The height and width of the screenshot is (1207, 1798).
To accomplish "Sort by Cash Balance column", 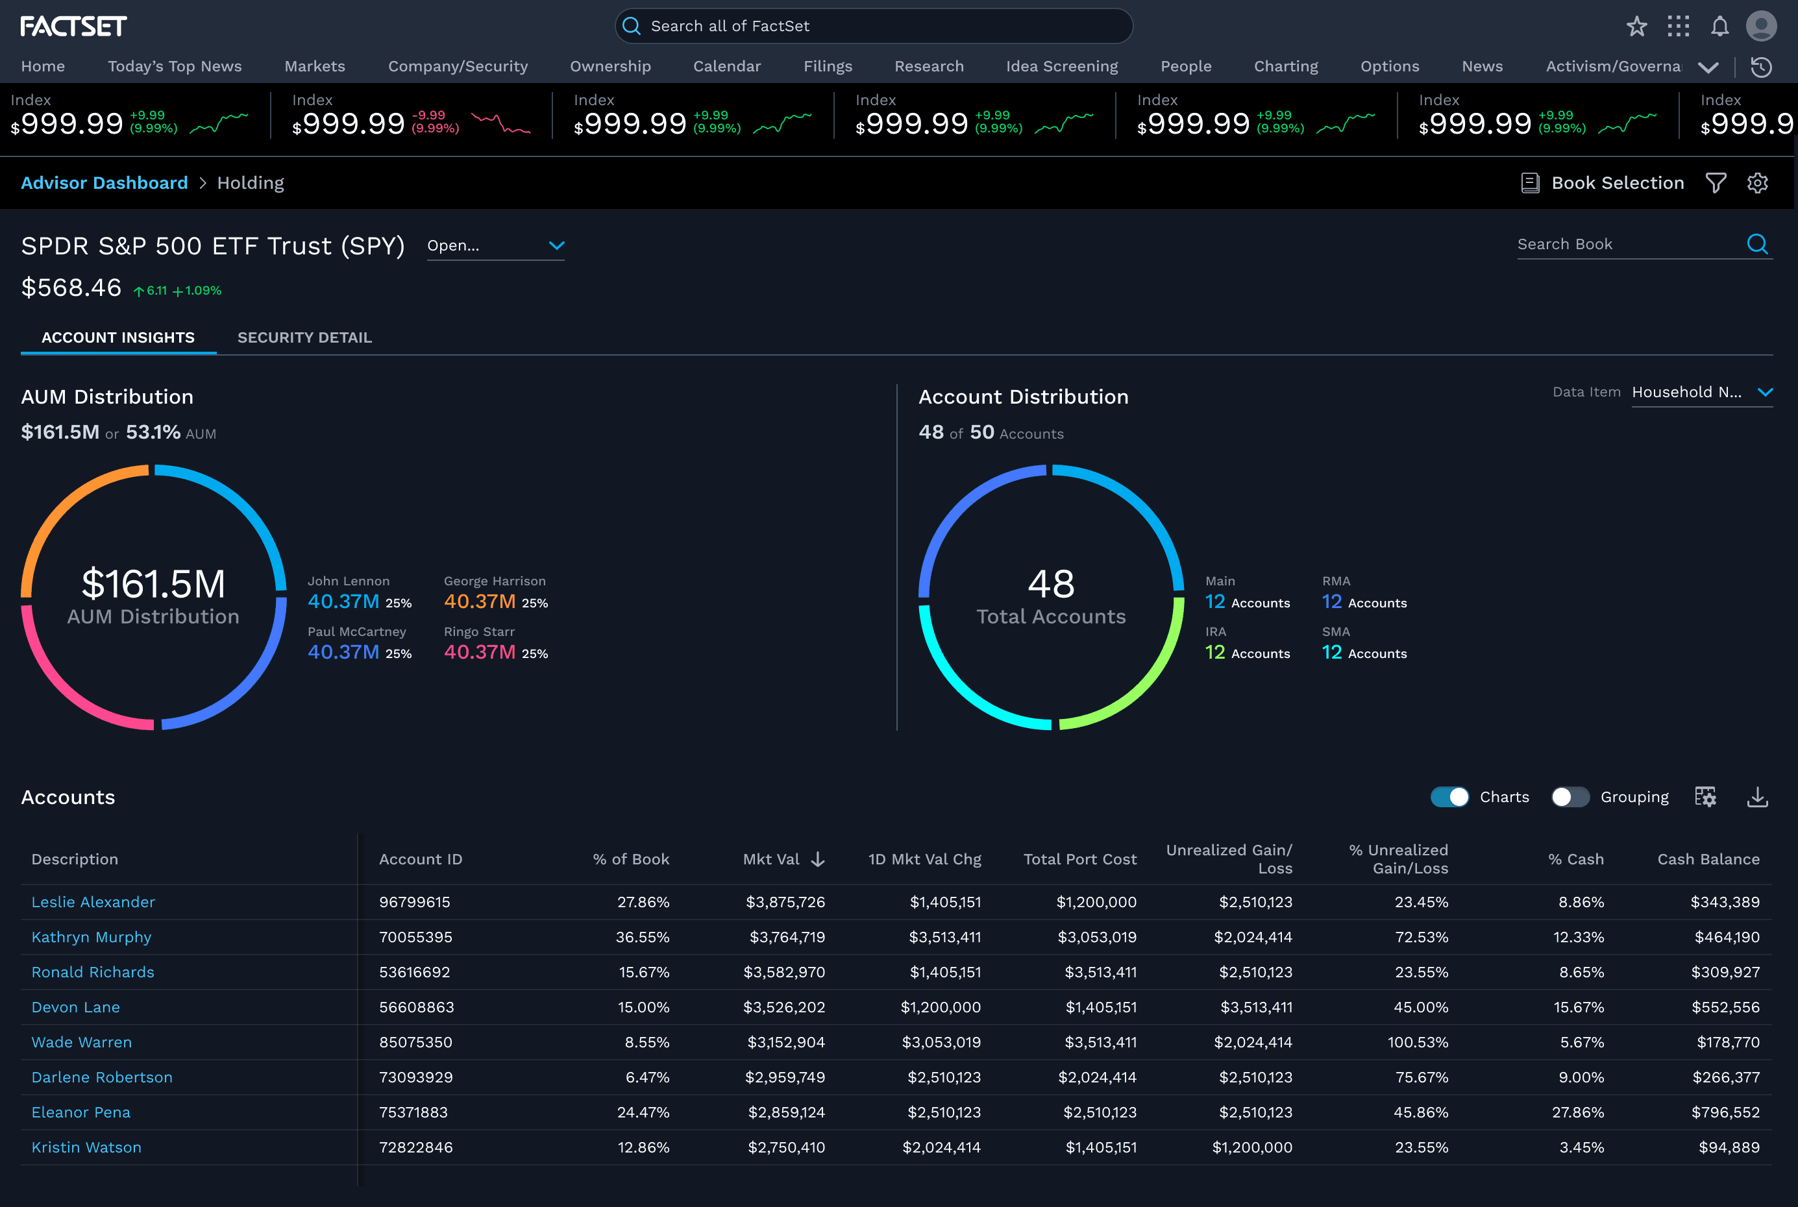I will click(x=1708, y=859).
